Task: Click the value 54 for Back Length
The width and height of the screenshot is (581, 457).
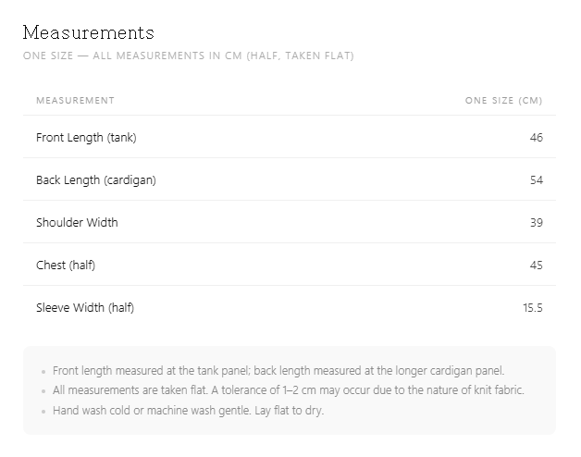Action: click(537, 180)
